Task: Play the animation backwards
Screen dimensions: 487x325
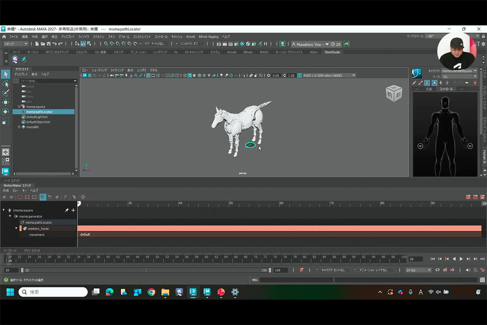Action: click(x=454, y=259)
